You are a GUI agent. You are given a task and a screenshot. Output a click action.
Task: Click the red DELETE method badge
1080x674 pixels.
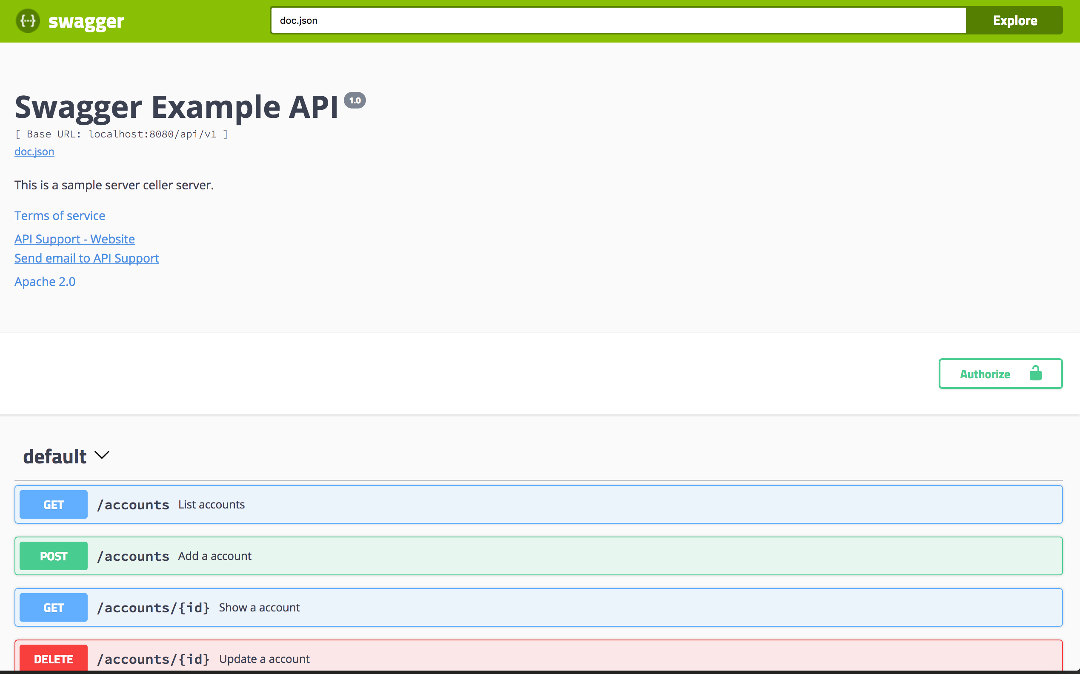click(54, 659)
